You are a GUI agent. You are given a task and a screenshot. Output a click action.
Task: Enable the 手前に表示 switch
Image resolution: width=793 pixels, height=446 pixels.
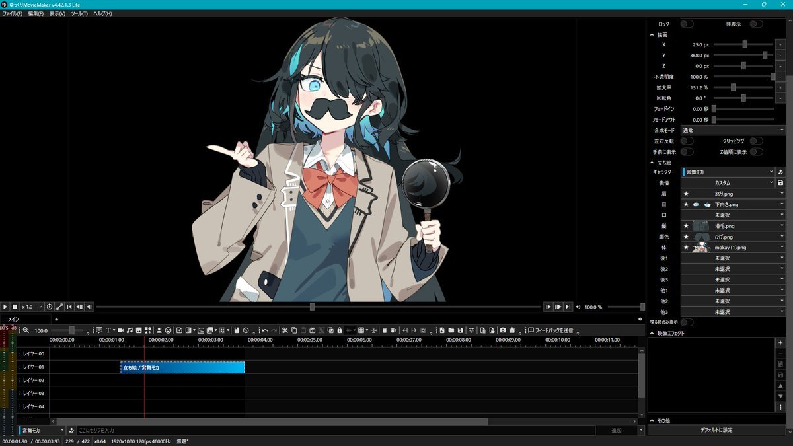point(687,151)
